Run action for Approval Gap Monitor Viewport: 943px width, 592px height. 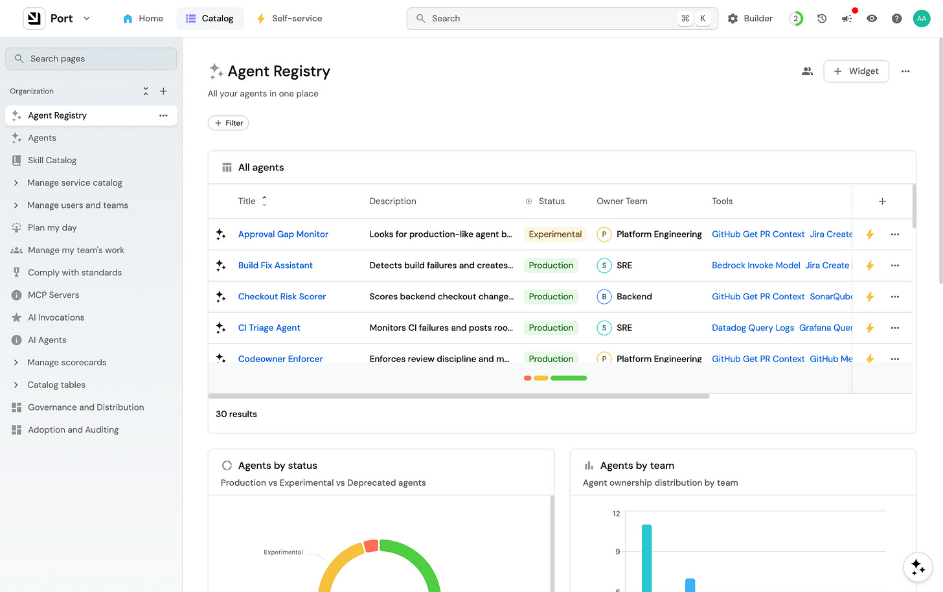(x=870, y=234)
